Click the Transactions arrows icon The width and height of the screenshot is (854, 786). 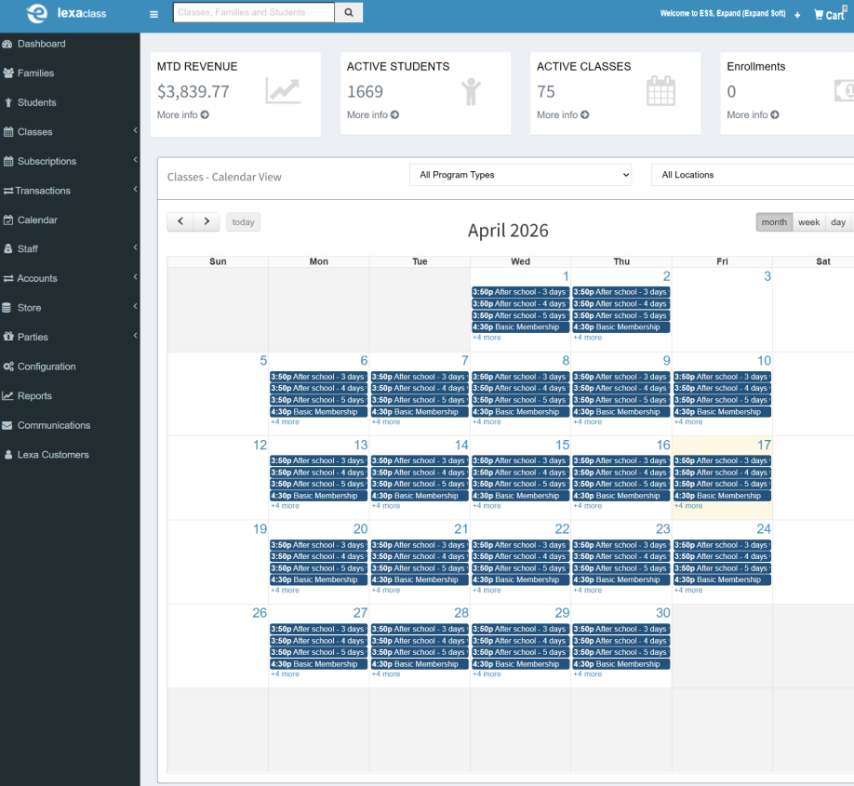point(8,191)
